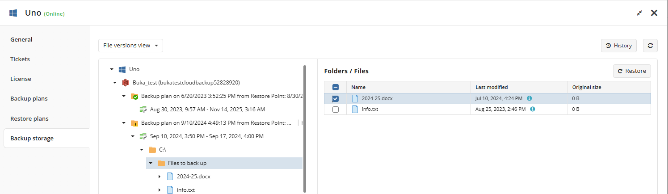Open the History panel
This screenshot has height=194, width=668.
pos(618,46)
